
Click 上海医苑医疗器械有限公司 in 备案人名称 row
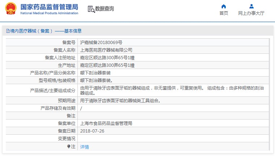click(x=106, y=50)
